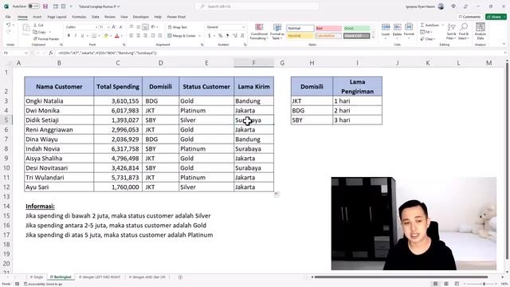
Task: Open the Formulas ribbon tab
Action: point(79,17)
